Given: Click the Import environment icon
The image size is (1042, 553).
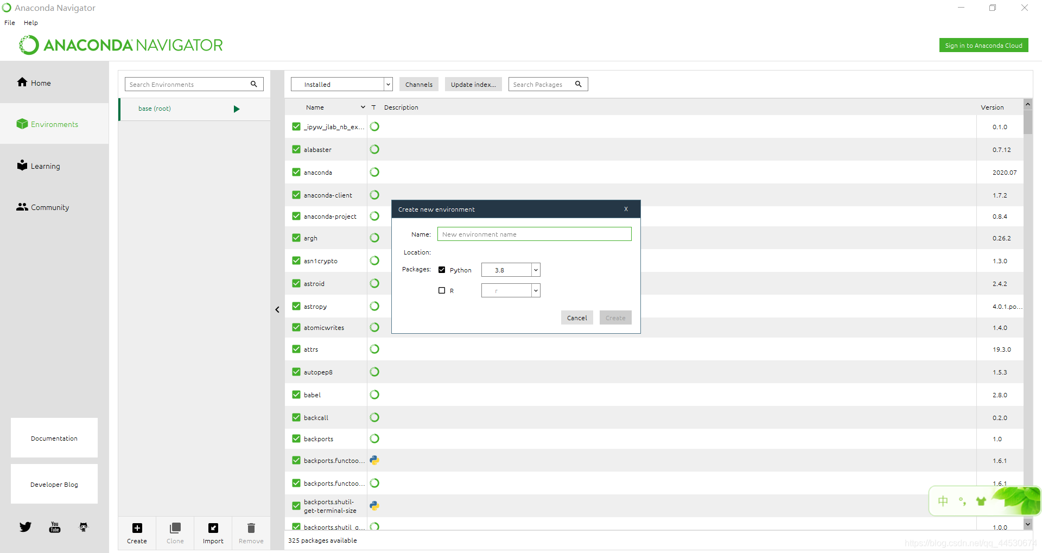Looking at the screenshot, I should coord(213,528).
